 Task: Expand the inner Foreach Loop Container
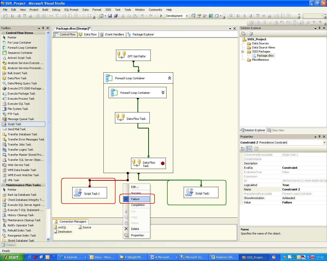tap(163, 93)
